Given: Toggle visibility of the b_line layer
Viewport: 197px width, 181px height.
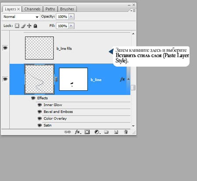Looking at the screenshot, I should 5,79.
